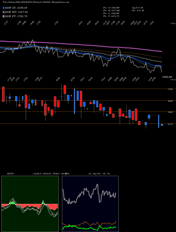
Task: Click the blue DOW ST legend swatch
Action: 4,8
